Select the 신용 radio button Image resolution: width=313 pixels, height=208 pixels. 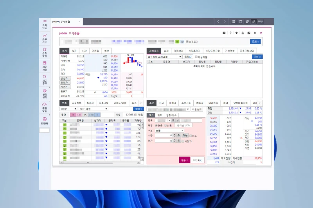(x=165, y=125)
